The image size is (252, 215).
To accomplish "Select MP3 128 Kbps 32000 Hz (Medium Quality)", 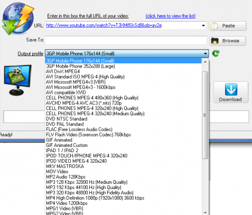I will coord(124,182).
